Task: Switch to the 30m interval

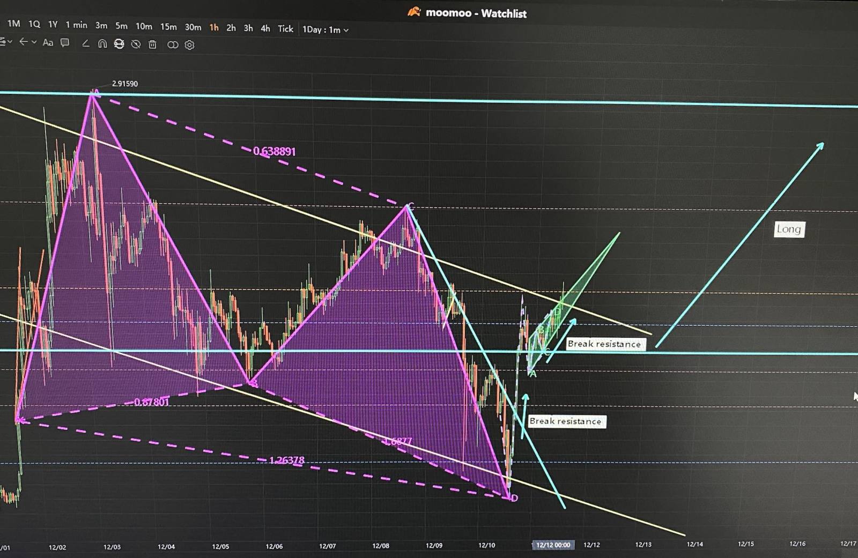Action: tap(193, 27)
